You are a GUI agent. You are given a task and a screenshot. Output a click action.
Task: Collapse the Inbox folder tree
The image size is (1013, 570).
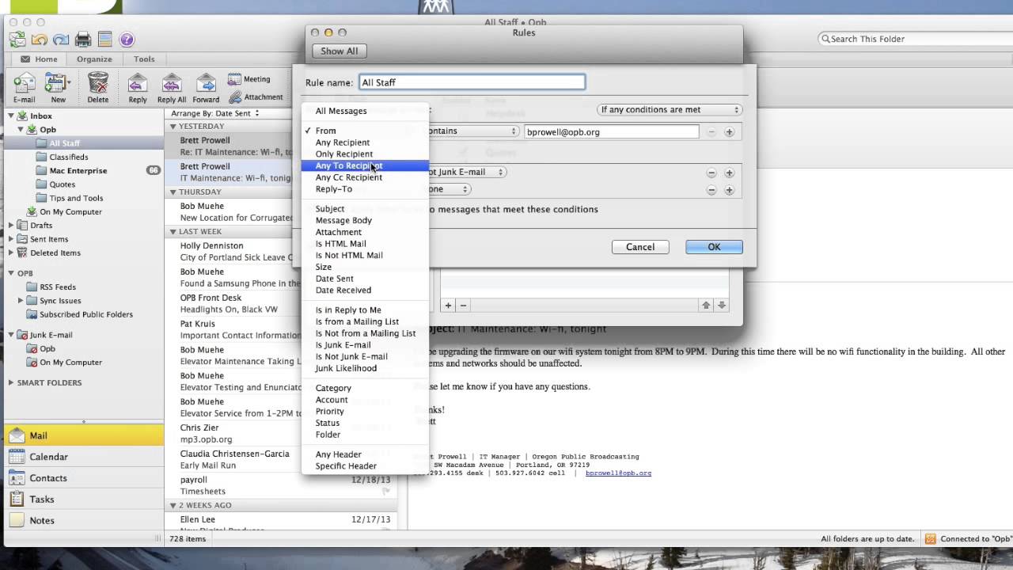(x=11, y=116)
